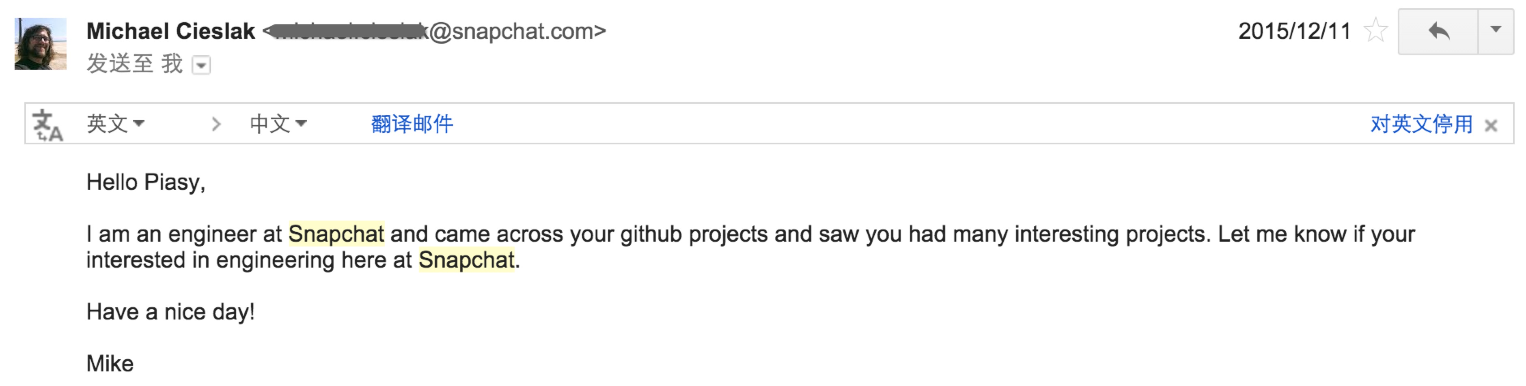Close the translation bar with the X

coord(1491,125)
